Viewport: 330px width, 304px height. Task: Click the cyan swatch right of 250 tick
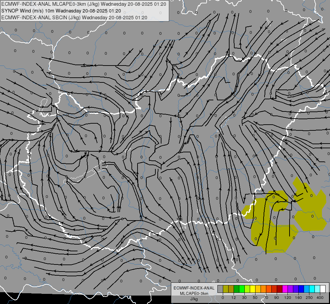coord(312,289)
